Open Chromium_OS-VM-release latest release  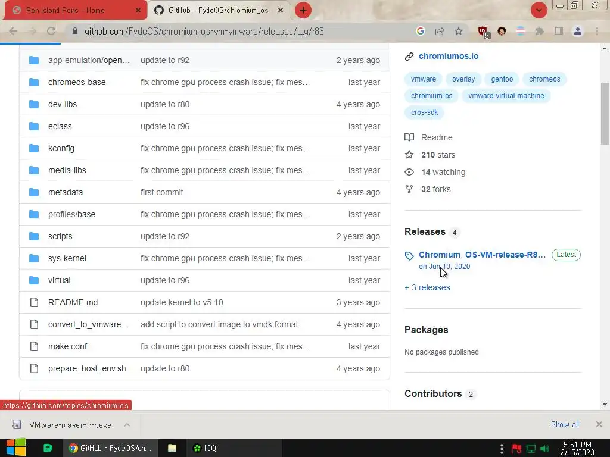pyautogui.click(x=482, y=255)
